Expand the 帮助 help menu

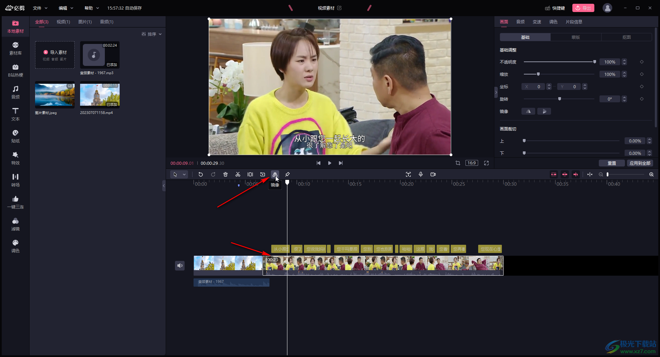[92, 8]
